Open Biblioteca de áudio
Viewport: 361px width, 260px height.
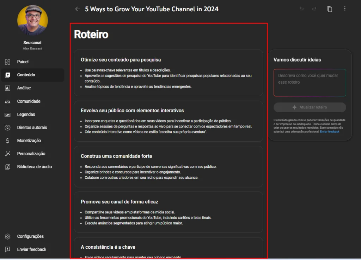tap(34, 167)
